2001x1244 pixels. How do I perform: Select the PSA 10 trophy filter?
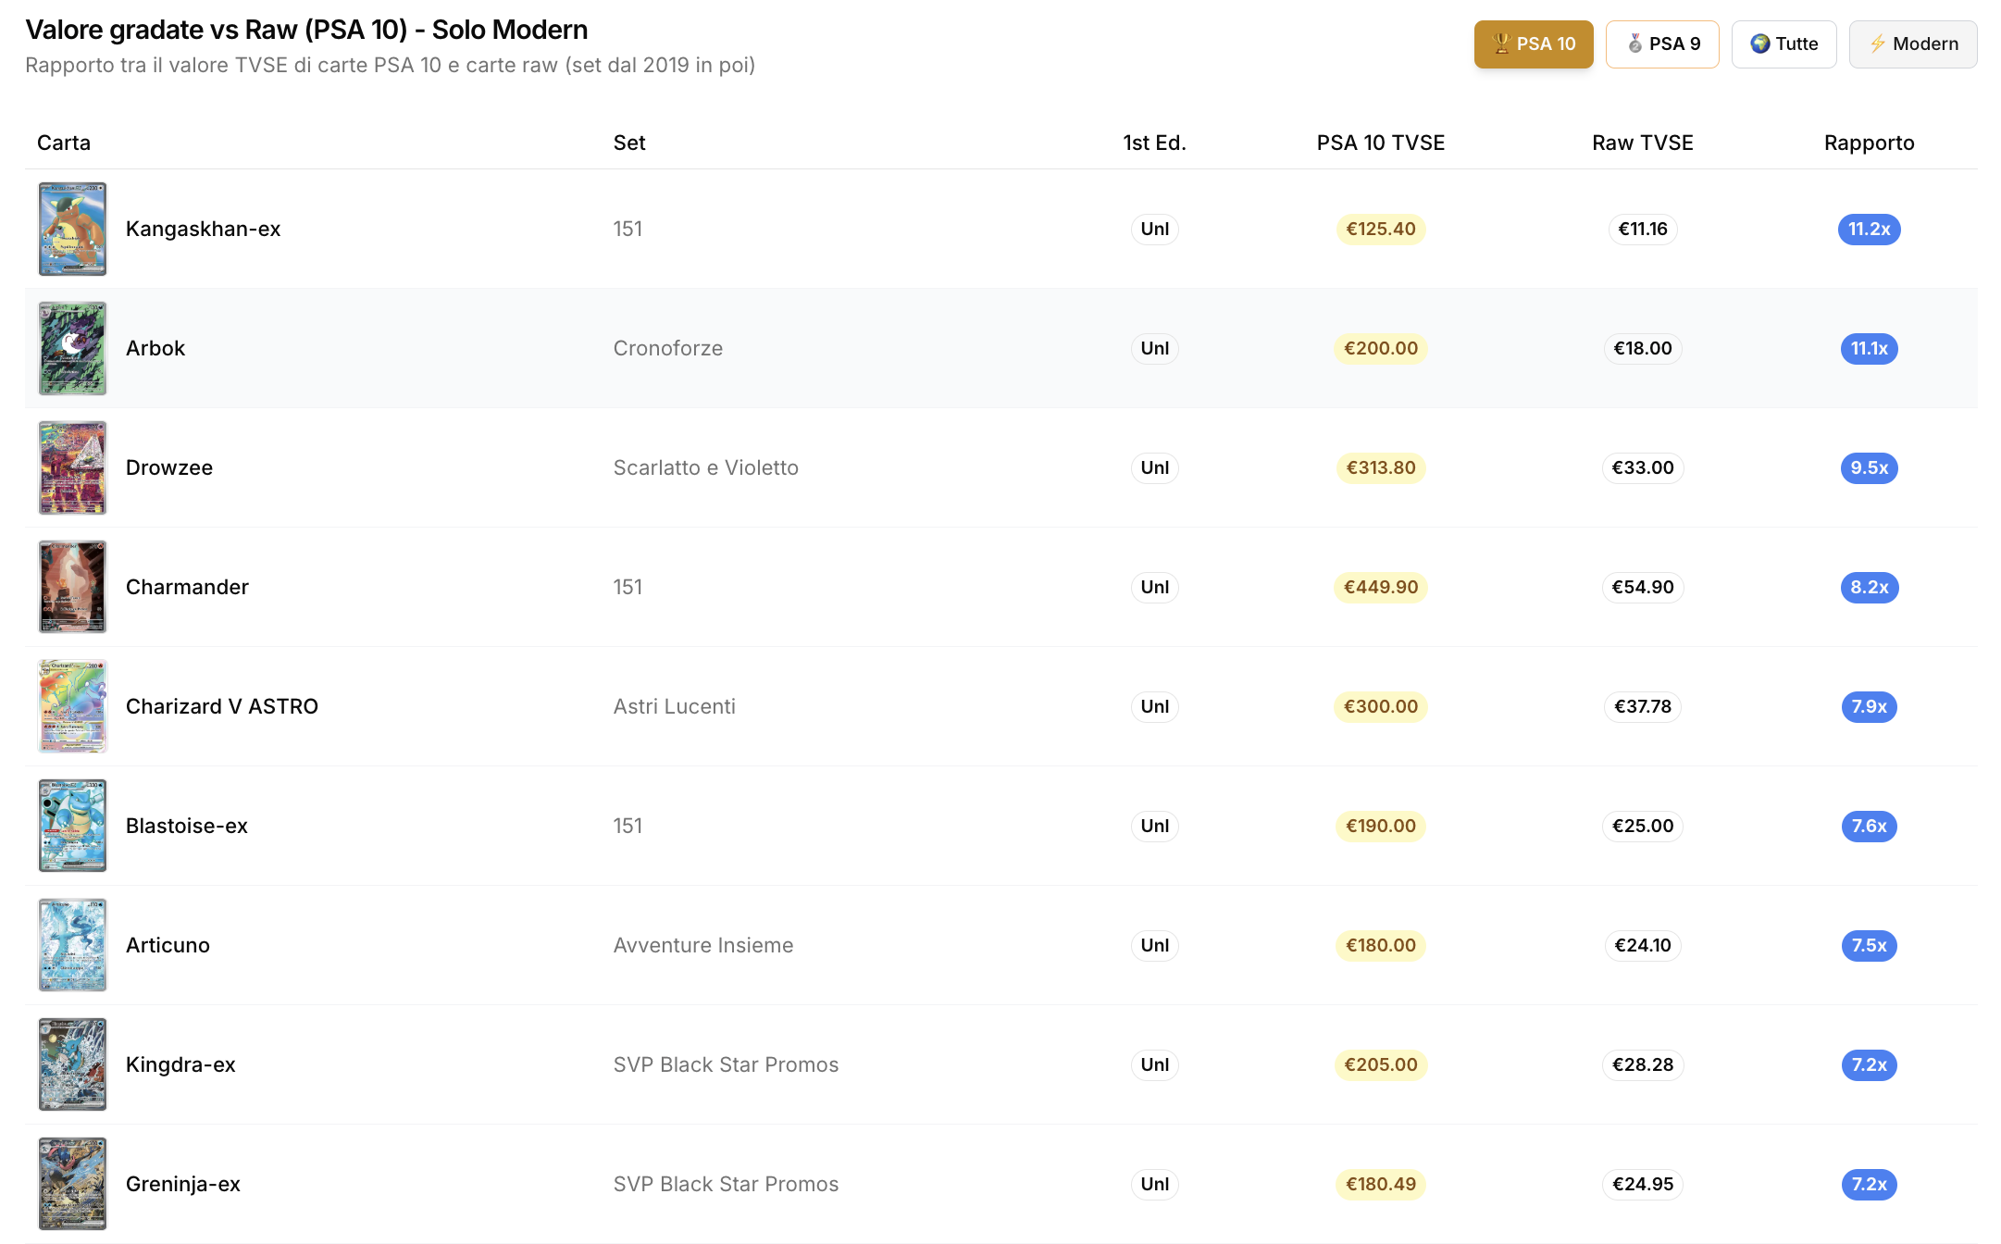[1533, 44]
